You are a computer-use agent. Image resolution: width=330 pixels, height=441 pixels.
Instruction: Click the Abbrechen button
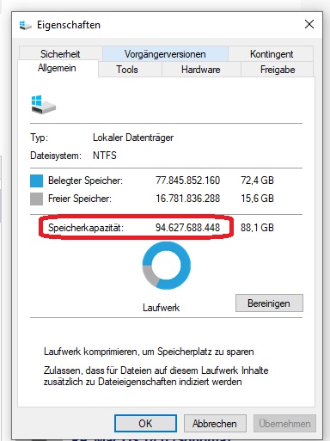tap(215, 423)
